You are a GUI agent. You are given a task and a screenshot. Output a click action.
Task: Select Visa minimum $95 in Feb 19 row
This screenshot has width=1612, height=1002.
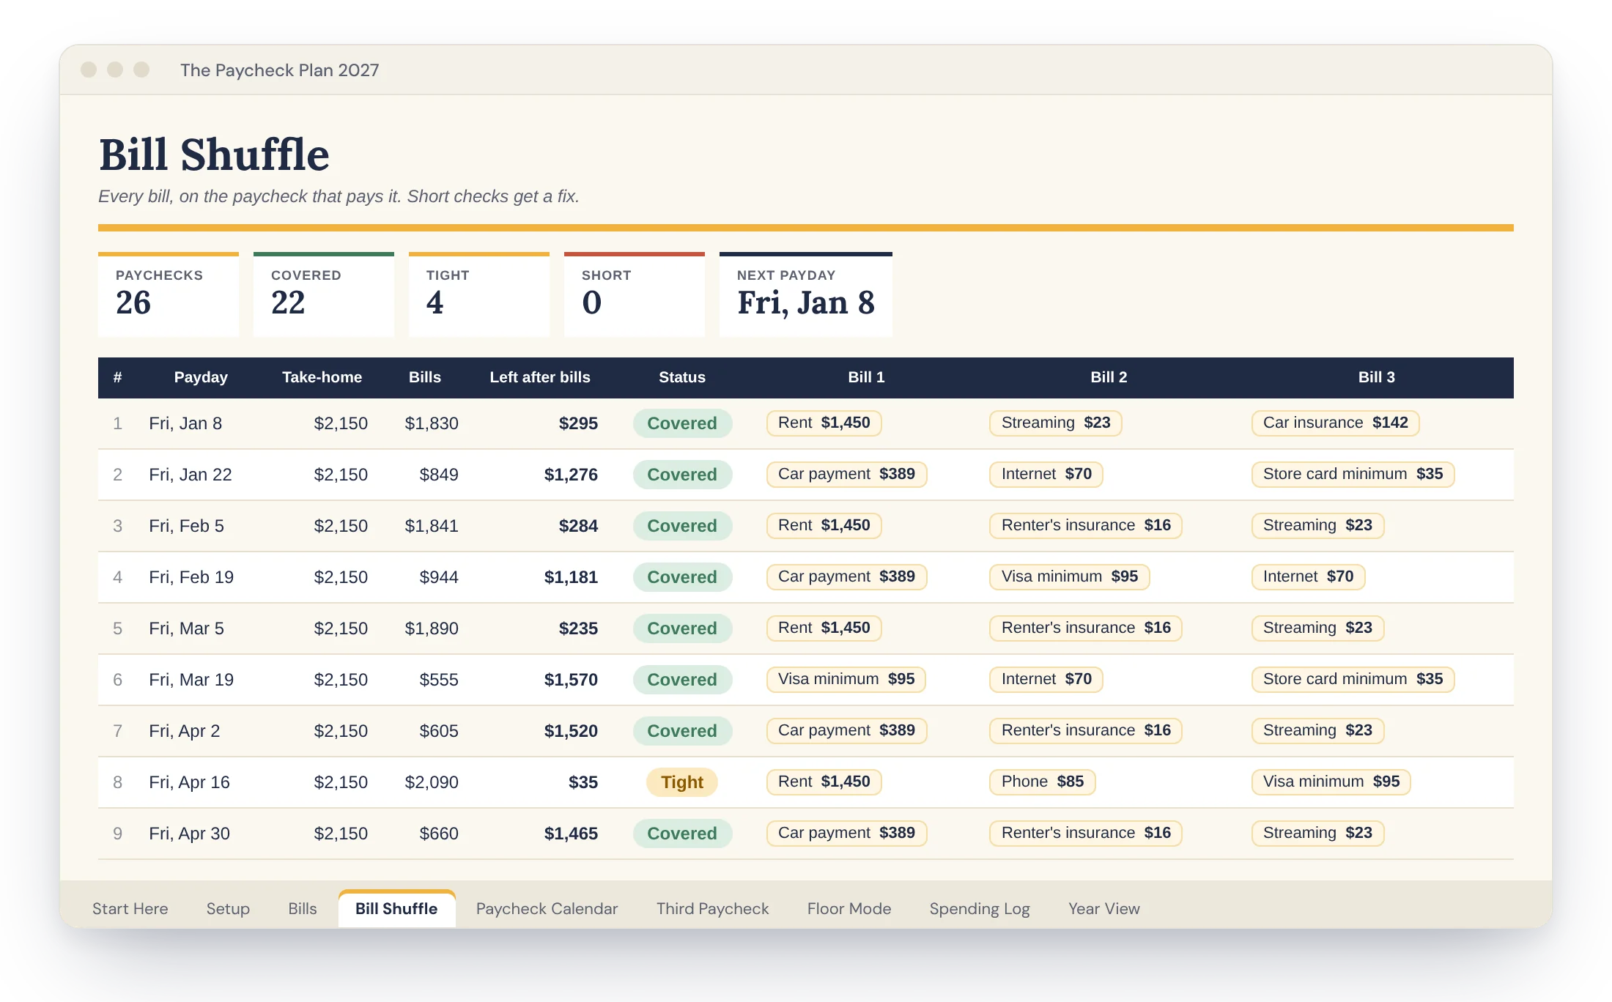[1069, 576]
